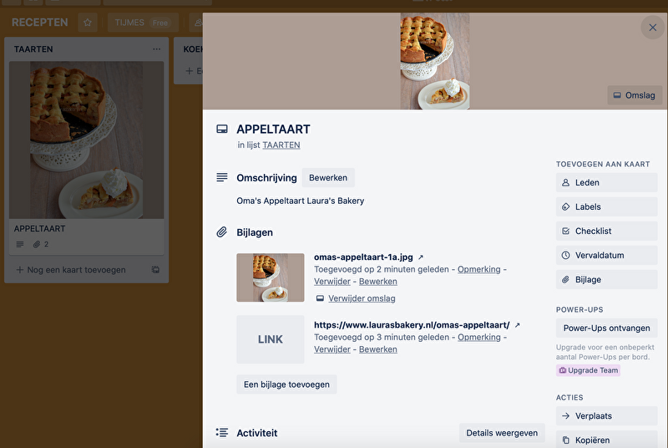Select Verplaats action

click(x=606, y=416)
